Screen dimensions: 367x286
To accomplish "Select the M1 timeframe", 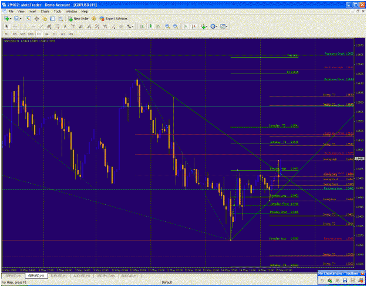I will click(7, 34).
